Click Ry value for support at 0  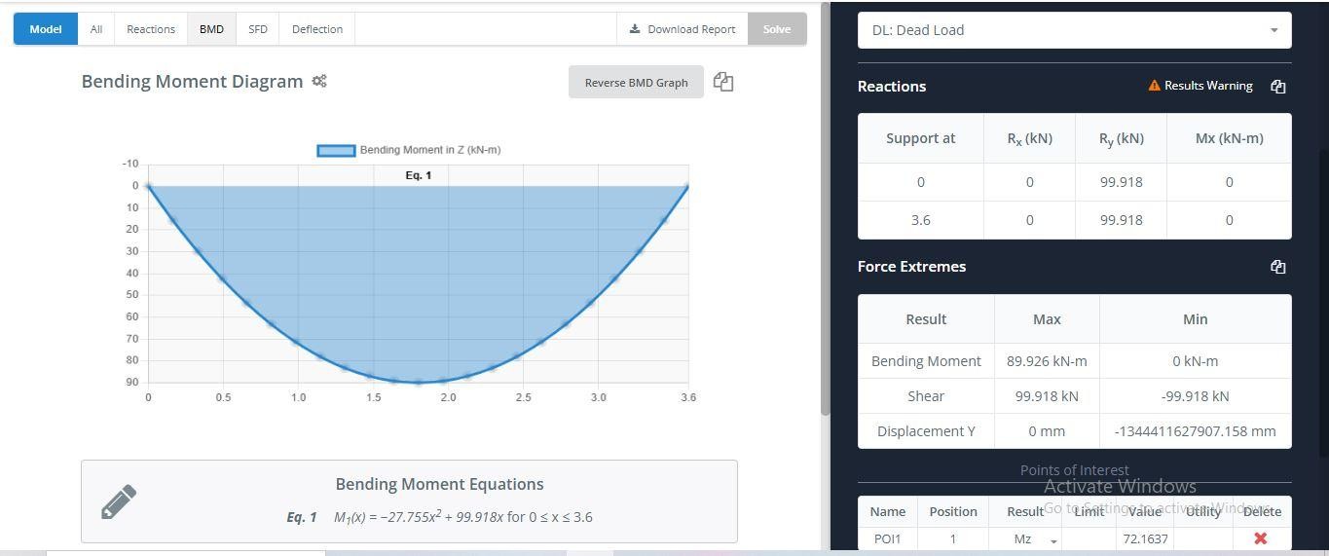click(1121, 182)
